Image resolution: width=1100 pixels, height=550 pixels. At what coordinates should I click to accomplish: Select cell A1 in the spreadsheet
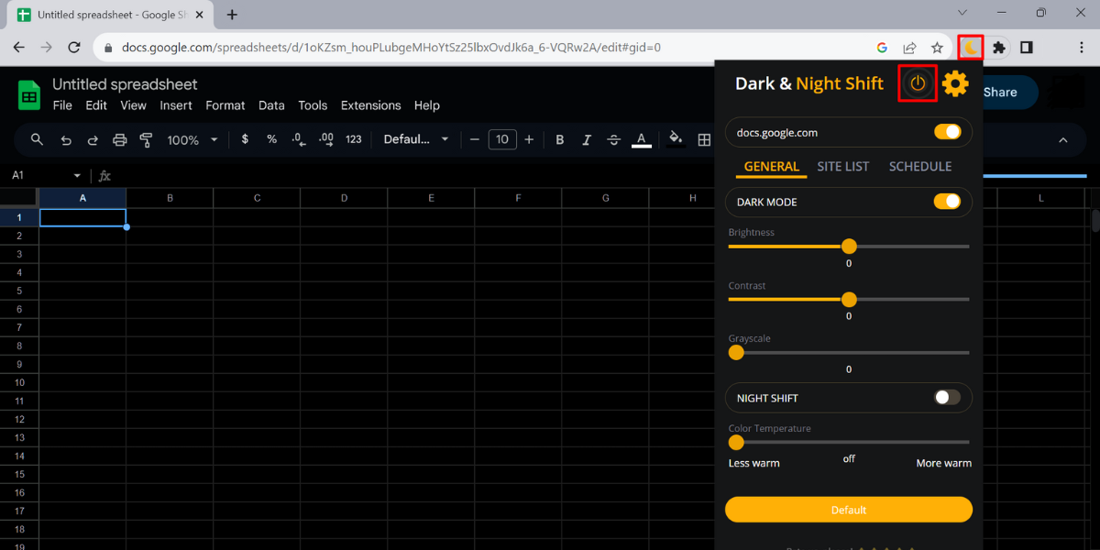pos(82,217)
